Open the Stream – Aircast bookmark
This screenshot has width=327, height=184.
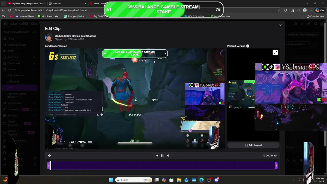tap(25, 16)
